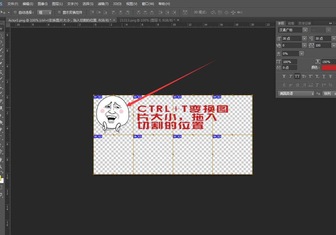336x235 pixels.
Task: Click distribute bottom edges icon
Action: 152,12
